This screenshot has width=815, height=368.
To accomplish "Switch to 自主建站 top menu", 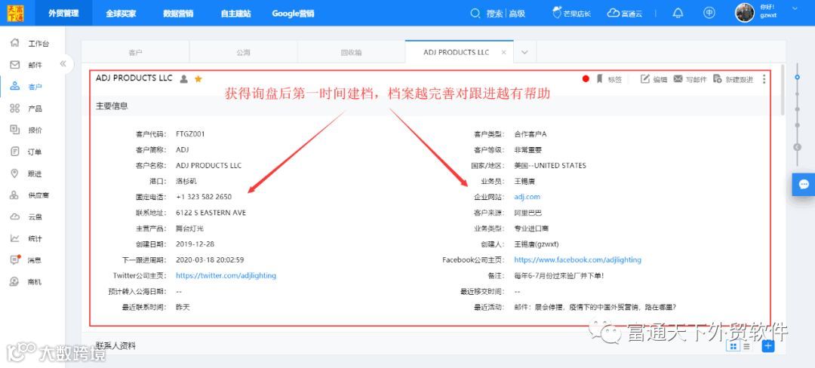I will pyautogui.click(x=235, y=14).
